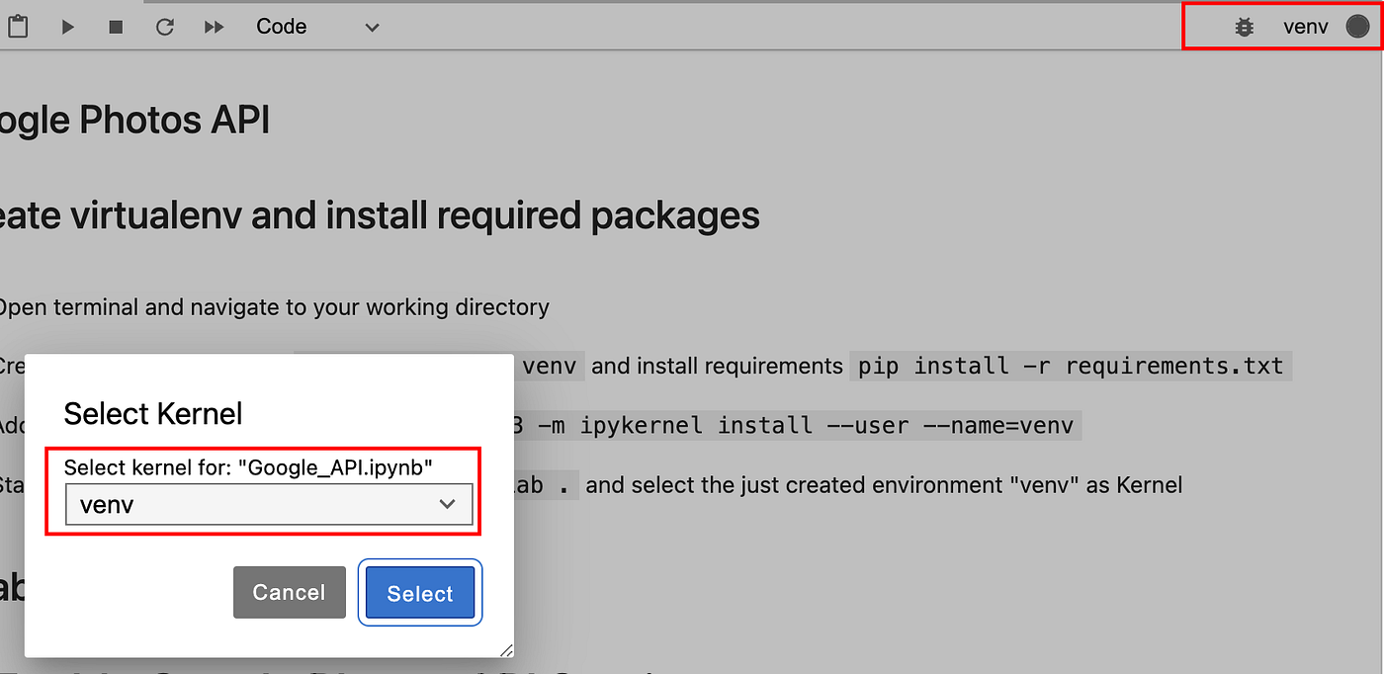This screenshot has height=674, width=1384.
Task: Enable the debugger with the bug icon
Action: click(x=1244, y=27)
